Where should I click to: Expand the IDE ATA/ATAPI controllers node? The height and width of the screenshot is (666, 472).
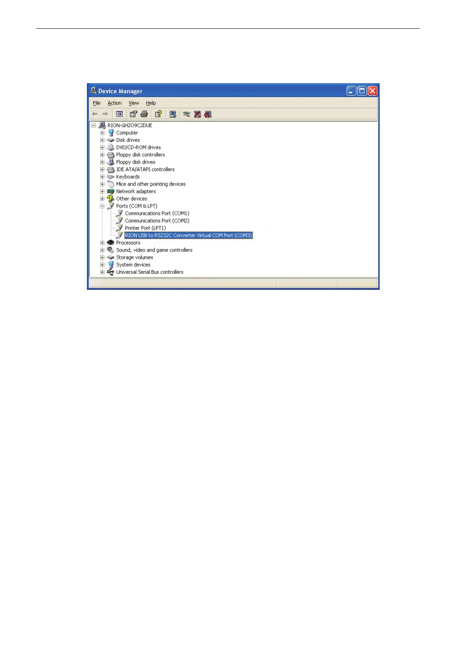[102, 170]
